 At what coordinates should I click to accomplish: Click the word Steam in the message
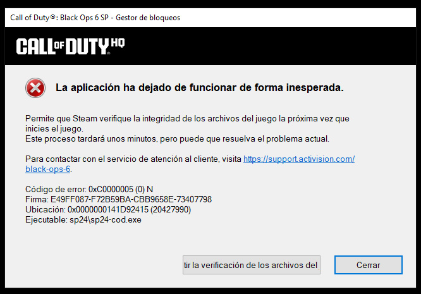point(85,118)
